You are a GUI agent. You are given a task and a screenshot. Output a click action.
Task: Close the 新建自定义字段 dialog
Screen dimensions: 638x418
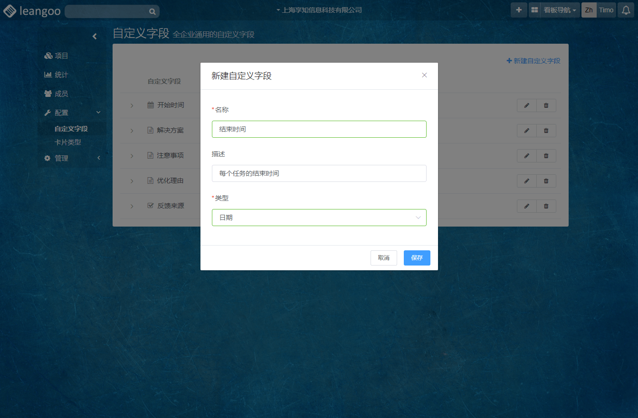click(424, 75)
